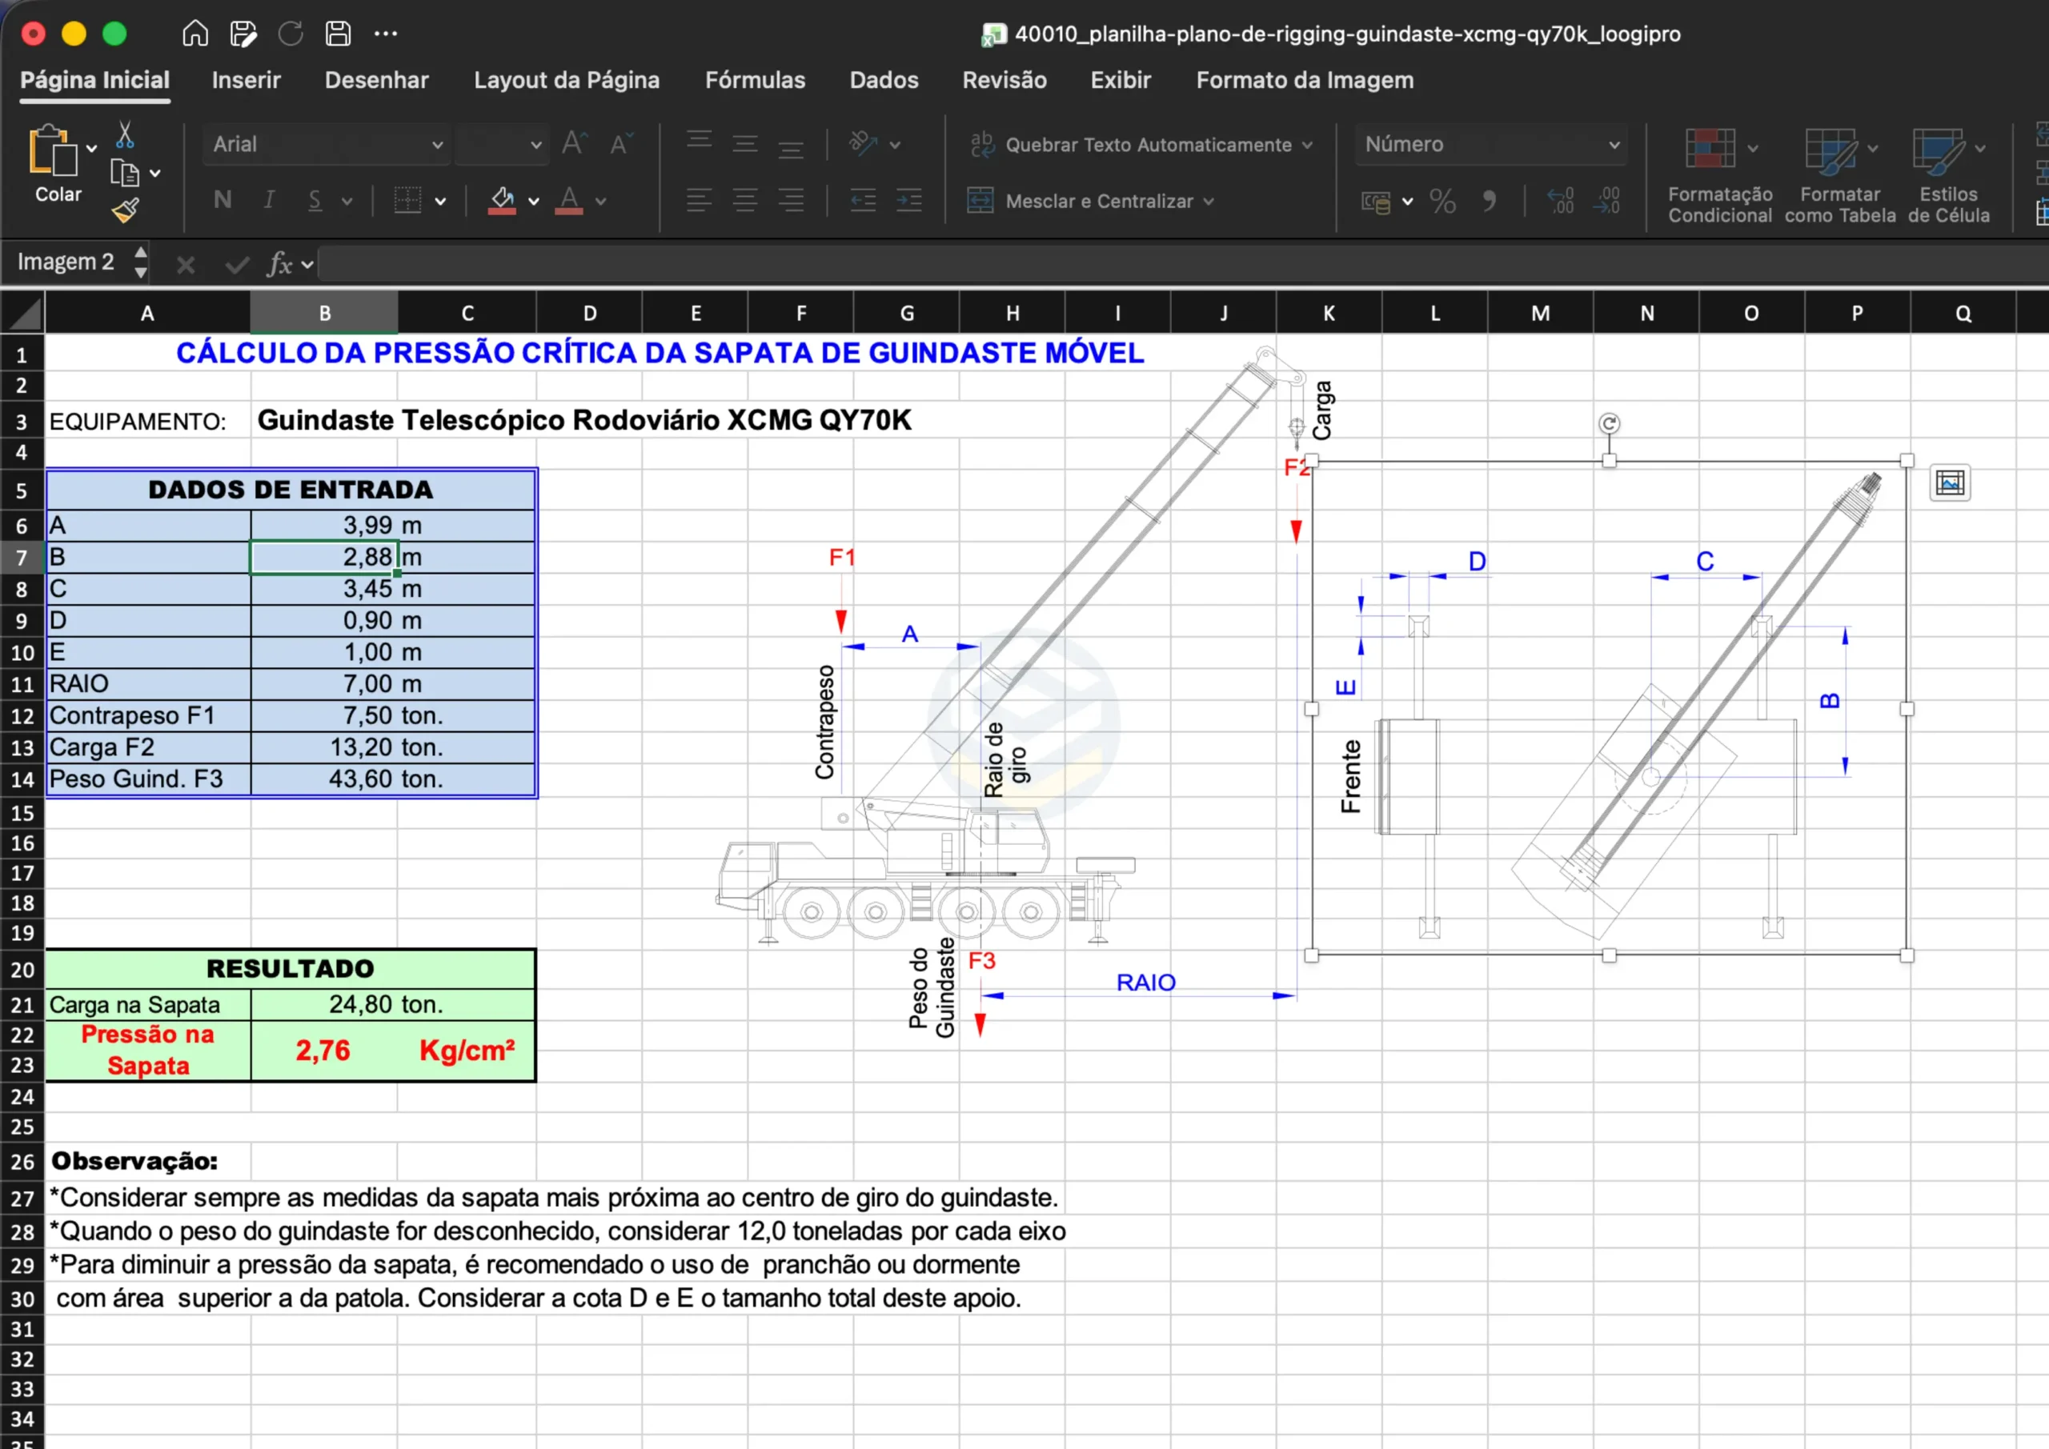
Task: Increase font size with large A icon
Action: click(x=574, y=144)
